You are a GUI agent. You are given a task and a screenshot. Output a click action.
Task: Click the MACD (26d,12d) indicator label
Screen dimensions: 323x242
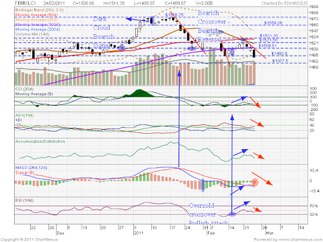31,168
